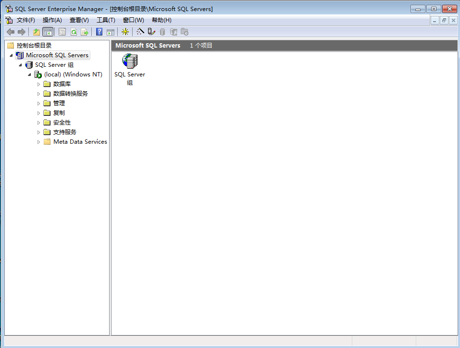This screenshot has width=460, height=348.
Task: Click the greyed New Login user icon
Action: click(x=174, y=32)
